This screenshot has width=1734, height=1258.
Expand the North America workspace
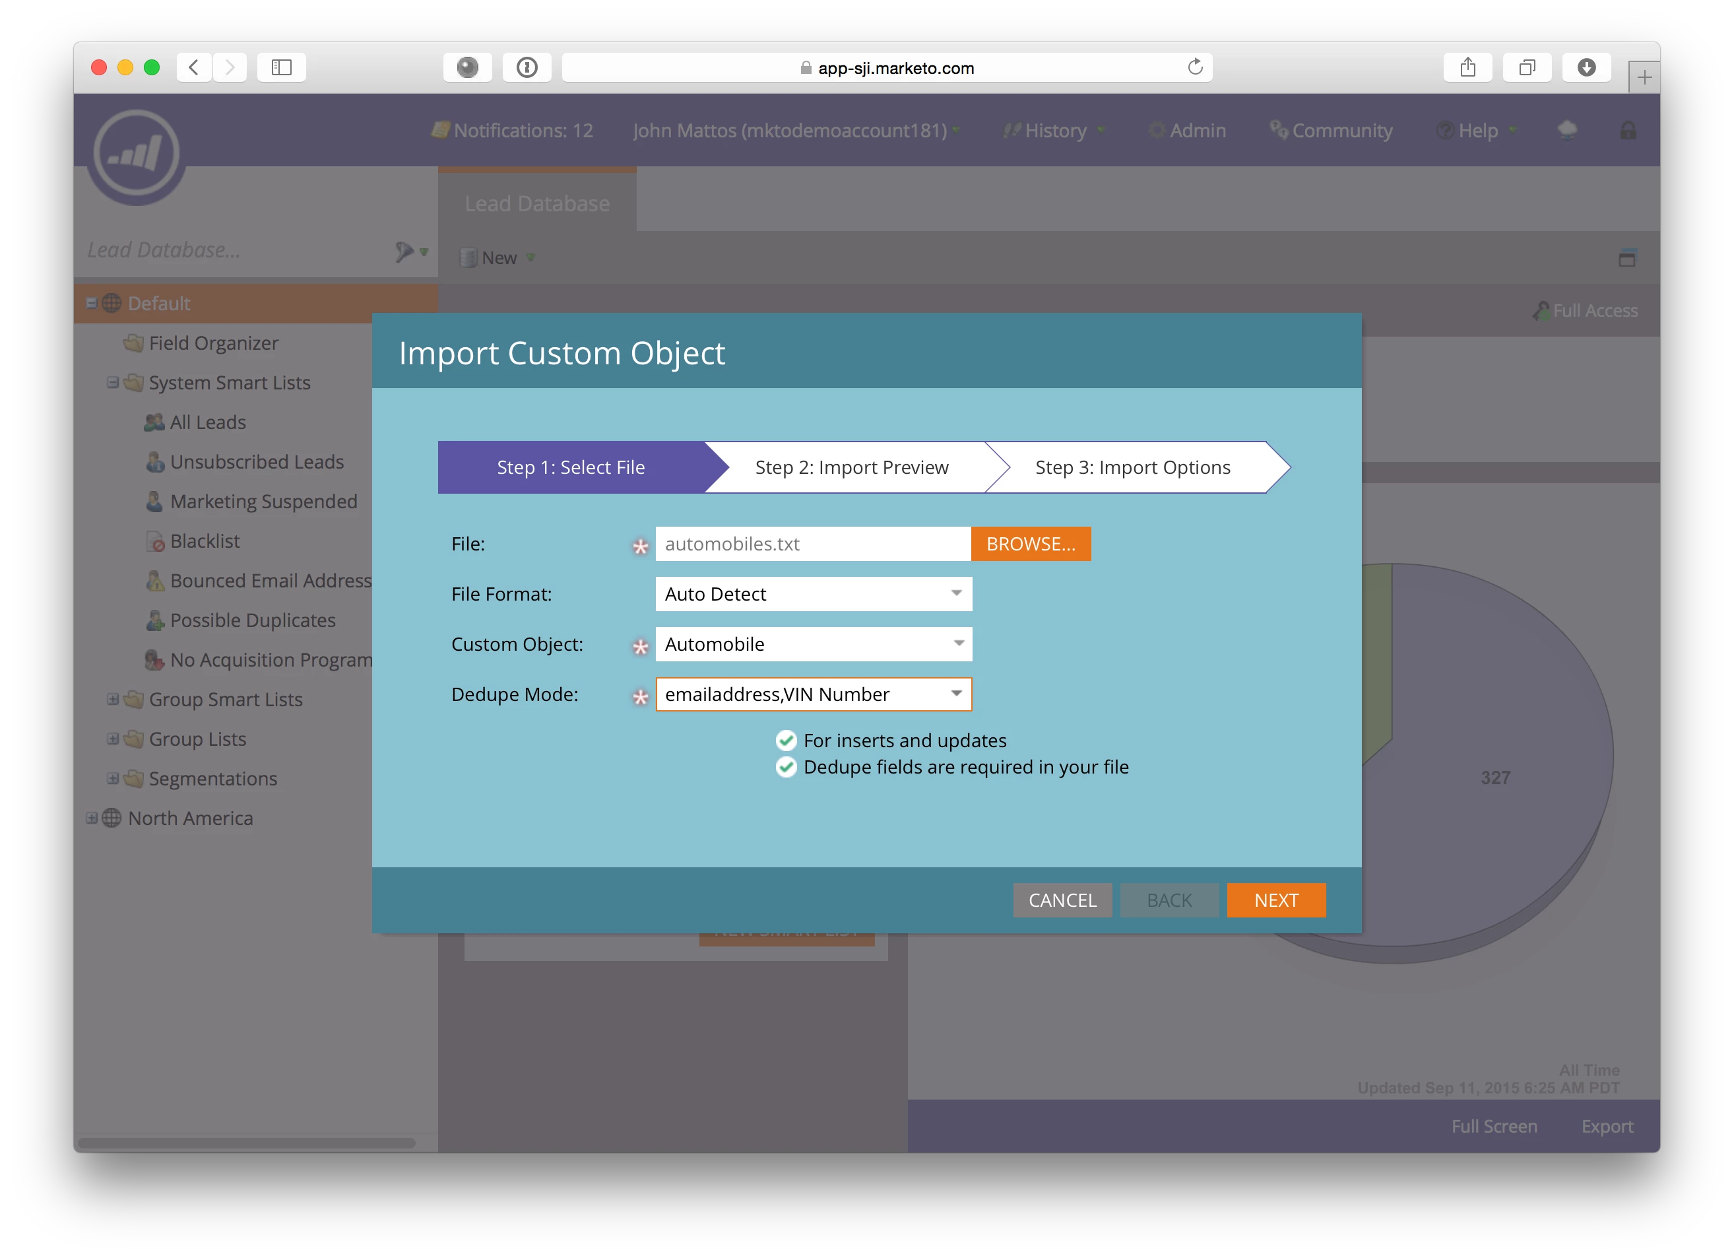[x=92, y=818]
